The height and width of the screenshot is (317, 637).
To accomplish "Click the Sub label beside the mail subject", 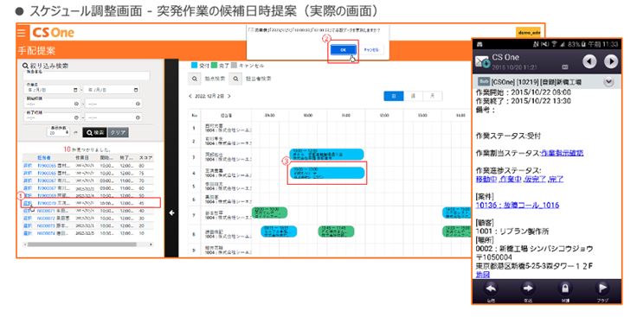I will tap(484, 82).
